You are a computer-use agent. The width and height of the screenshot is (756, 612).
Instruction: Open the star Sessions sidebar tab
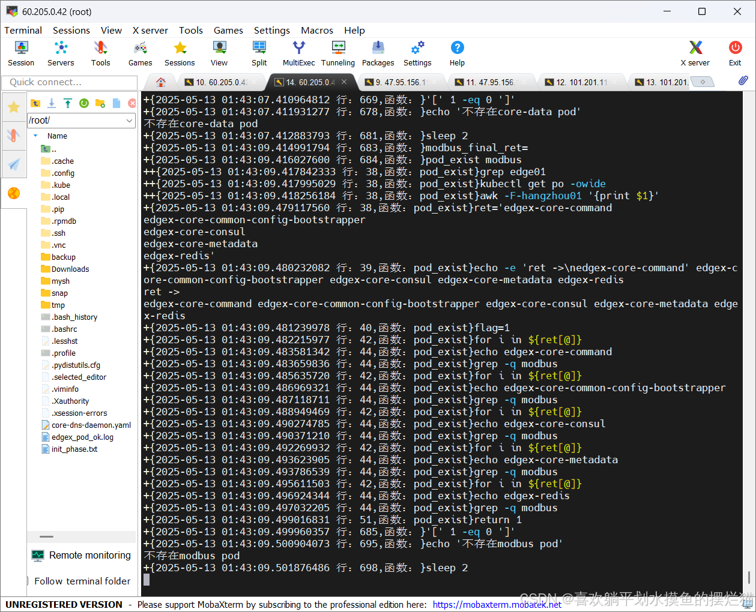click(x=14, y=107)
